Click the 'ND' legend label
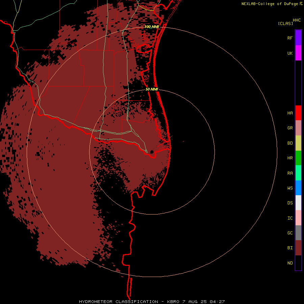 point(290,263)
